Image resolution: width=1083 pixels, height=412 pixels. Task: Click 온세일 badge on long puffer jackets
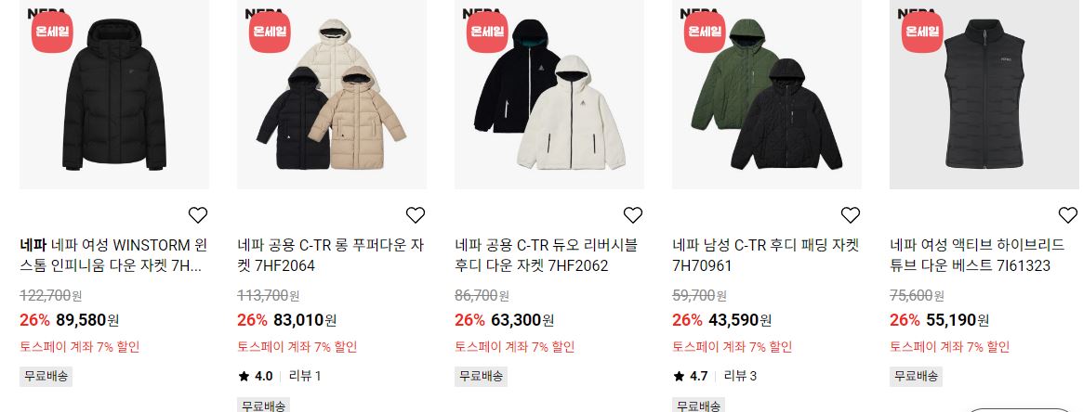270,32
